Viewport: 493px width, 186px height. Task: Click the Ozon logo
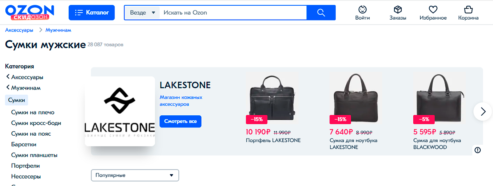(30, 12)
